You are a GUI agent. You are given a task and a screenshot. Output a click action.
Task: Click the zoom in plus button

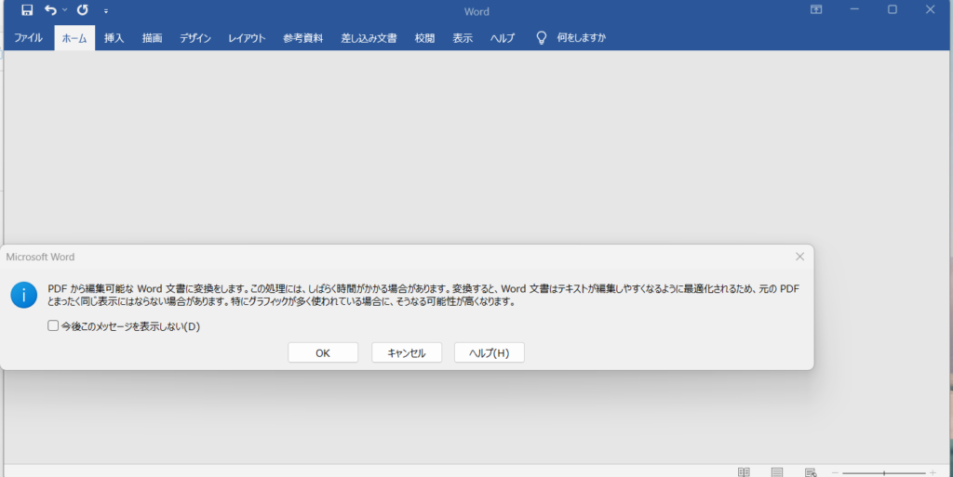click(x=933, y=472)
